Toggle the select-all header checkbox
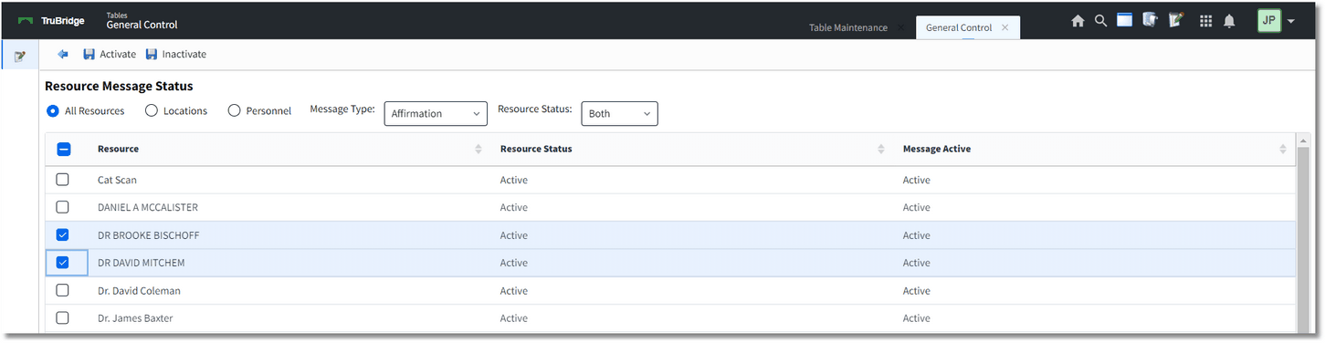Viewport: 1325px width, 343px height. [64, 149]
